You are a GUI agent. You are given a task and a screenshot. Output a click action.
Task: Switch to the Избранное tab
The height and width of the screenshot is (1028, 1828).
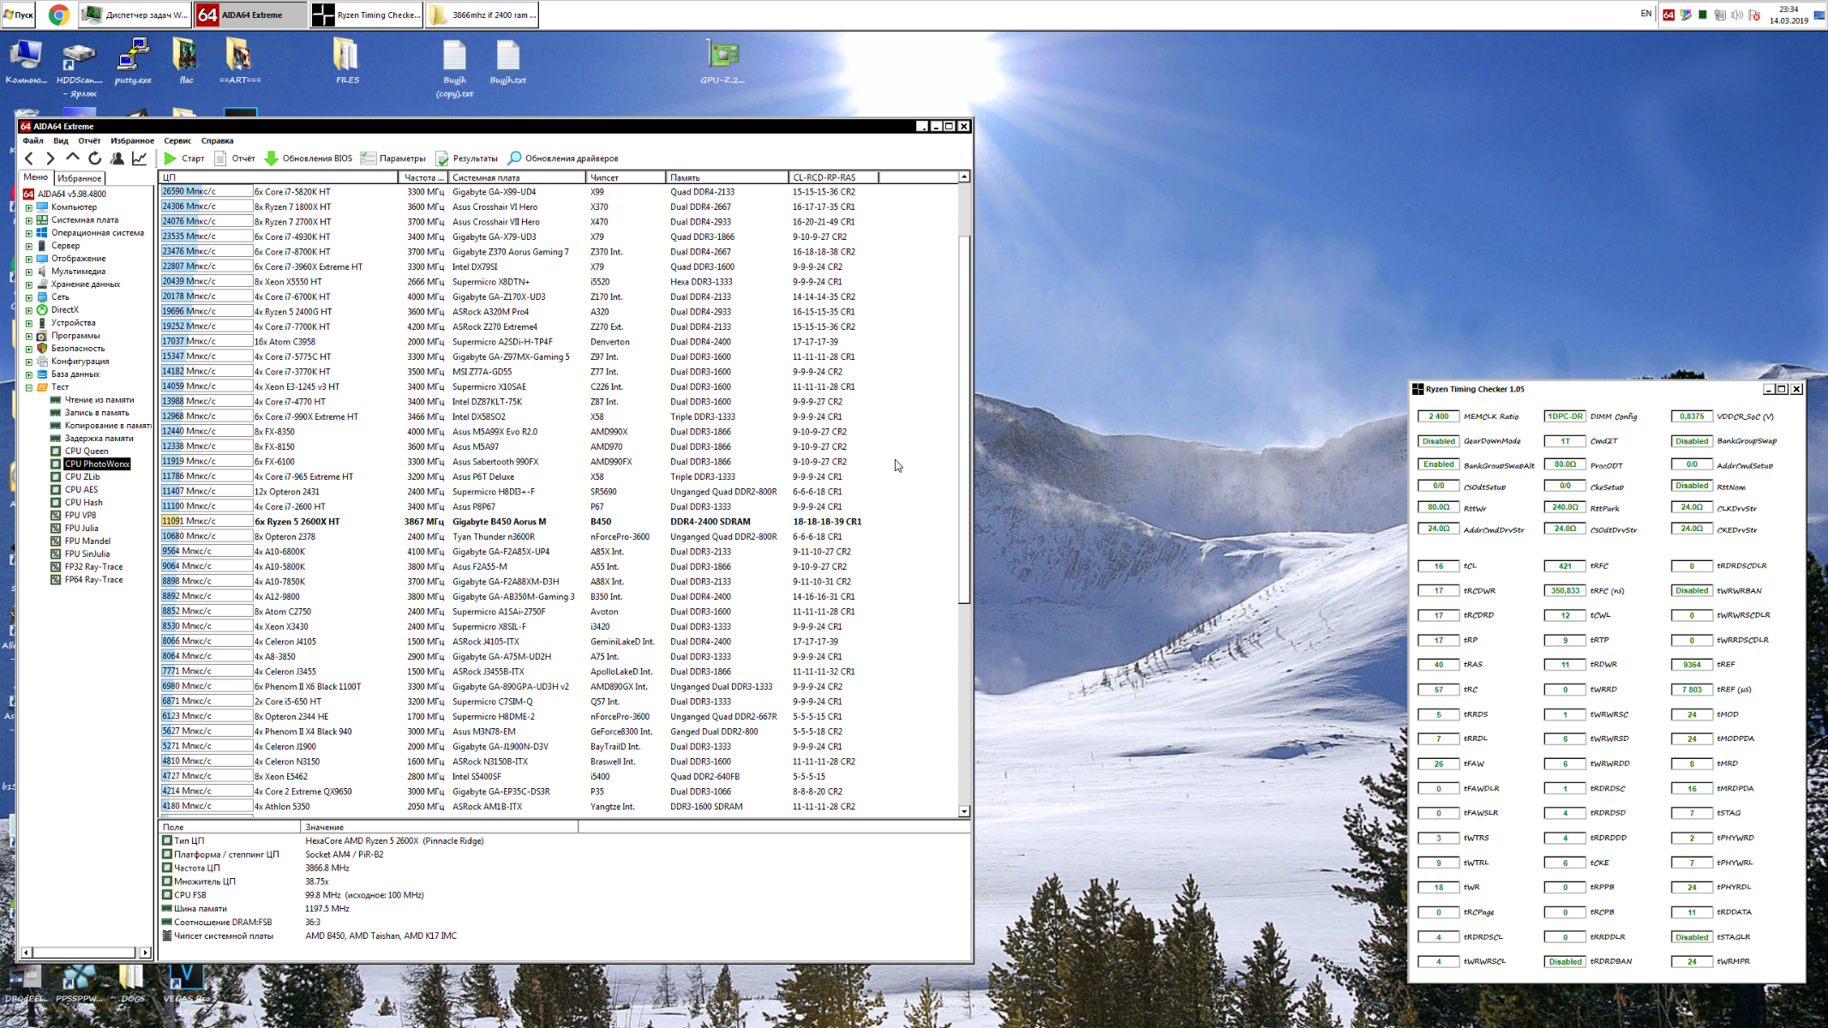pos(79,178)
